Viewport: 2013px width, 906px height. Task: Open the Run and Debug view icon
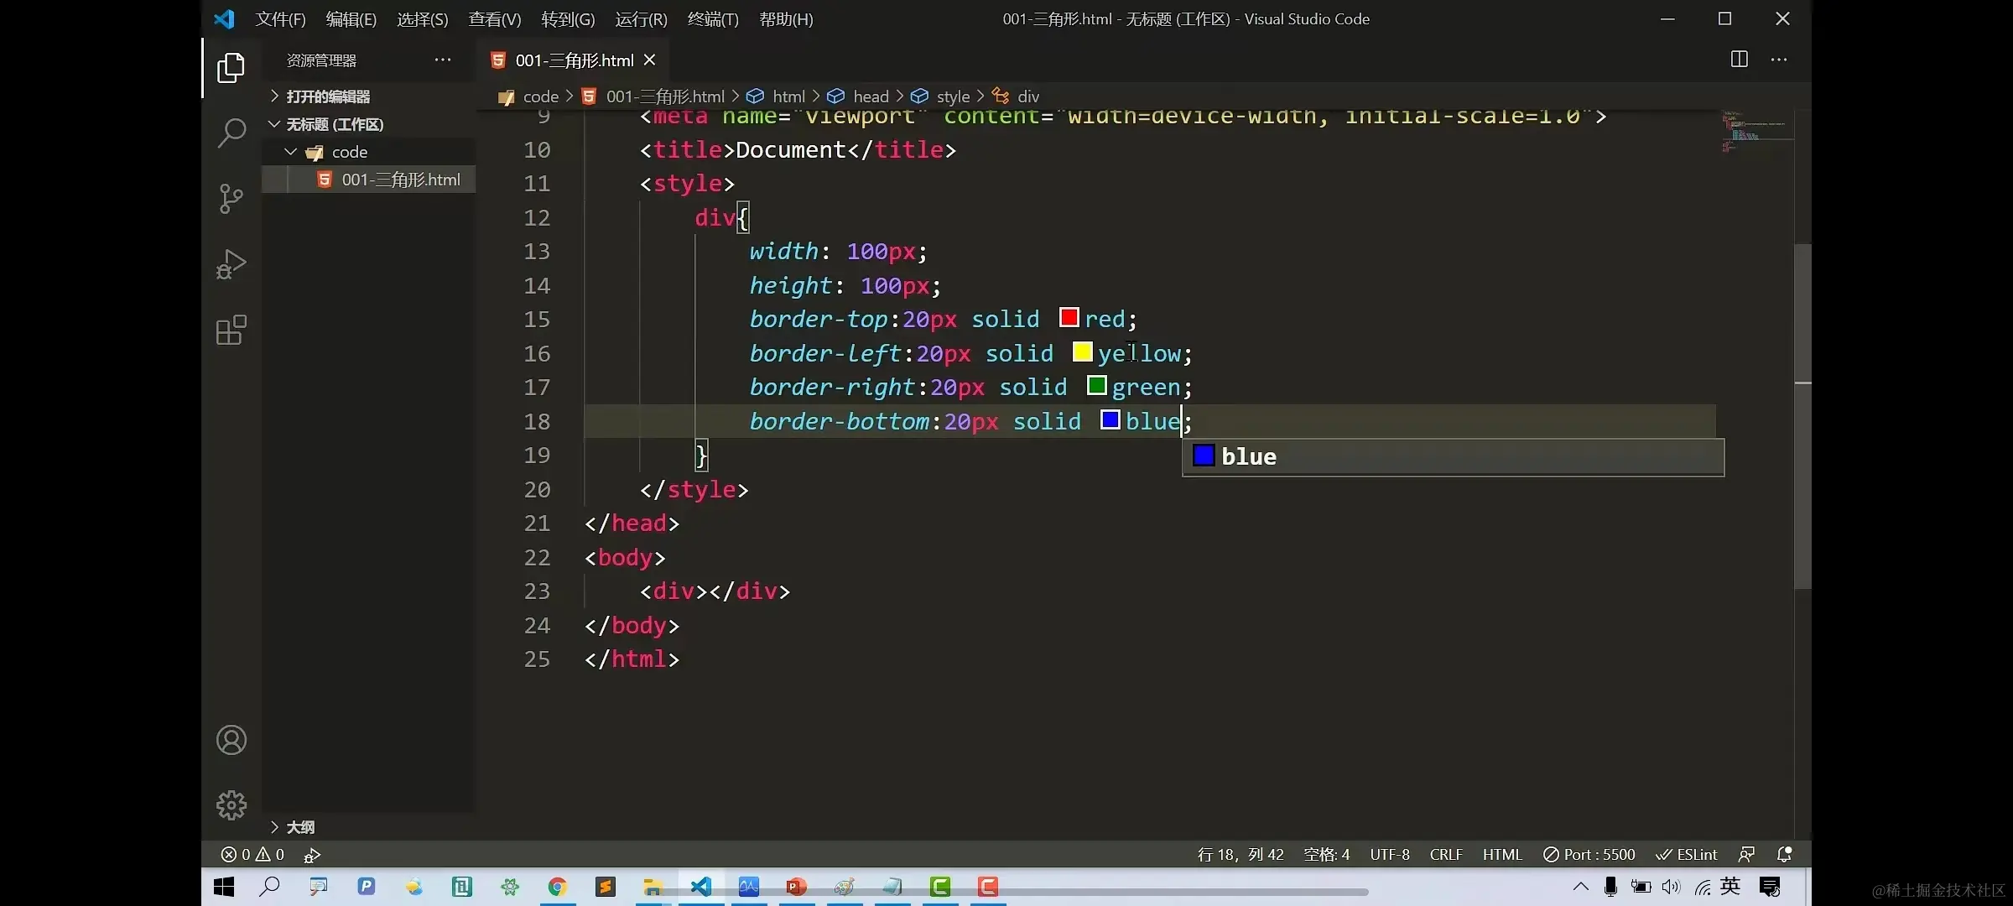click(231, 264)
